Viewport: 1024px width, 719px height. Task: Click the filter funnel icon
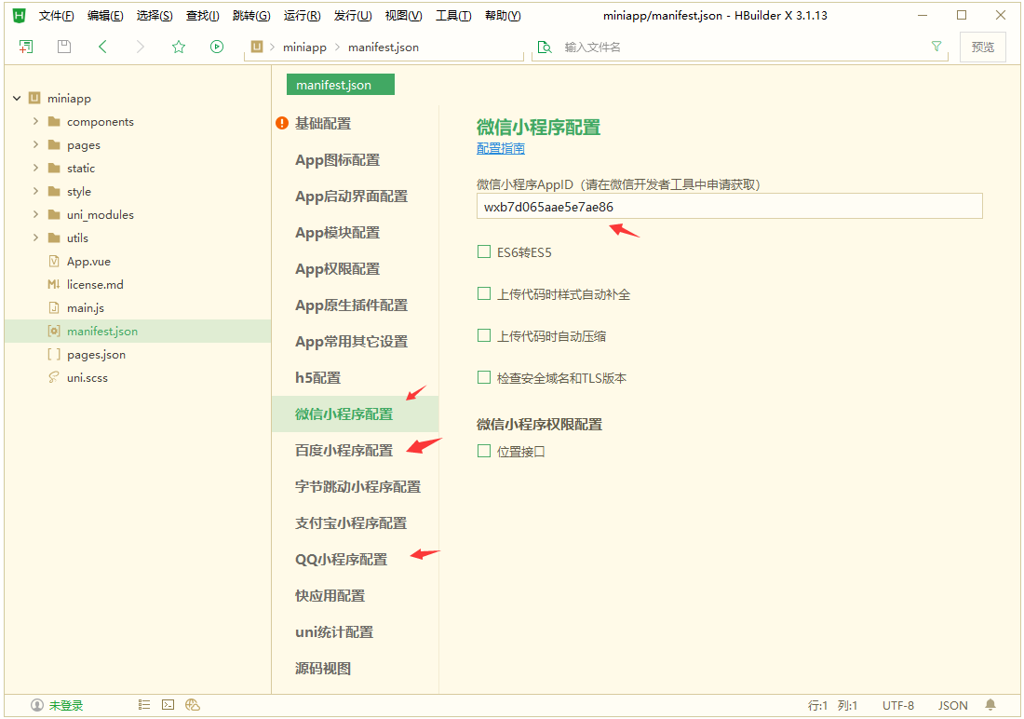[936, 47]
